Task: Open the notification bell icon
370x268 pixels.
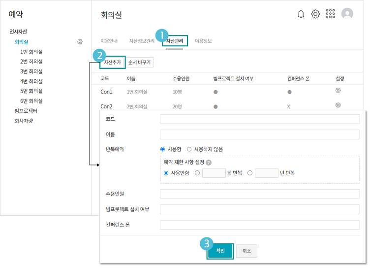Action: 301,14
